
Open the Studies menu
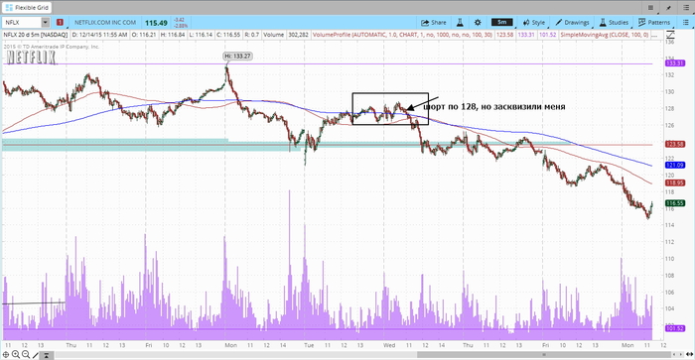[614, 22]
